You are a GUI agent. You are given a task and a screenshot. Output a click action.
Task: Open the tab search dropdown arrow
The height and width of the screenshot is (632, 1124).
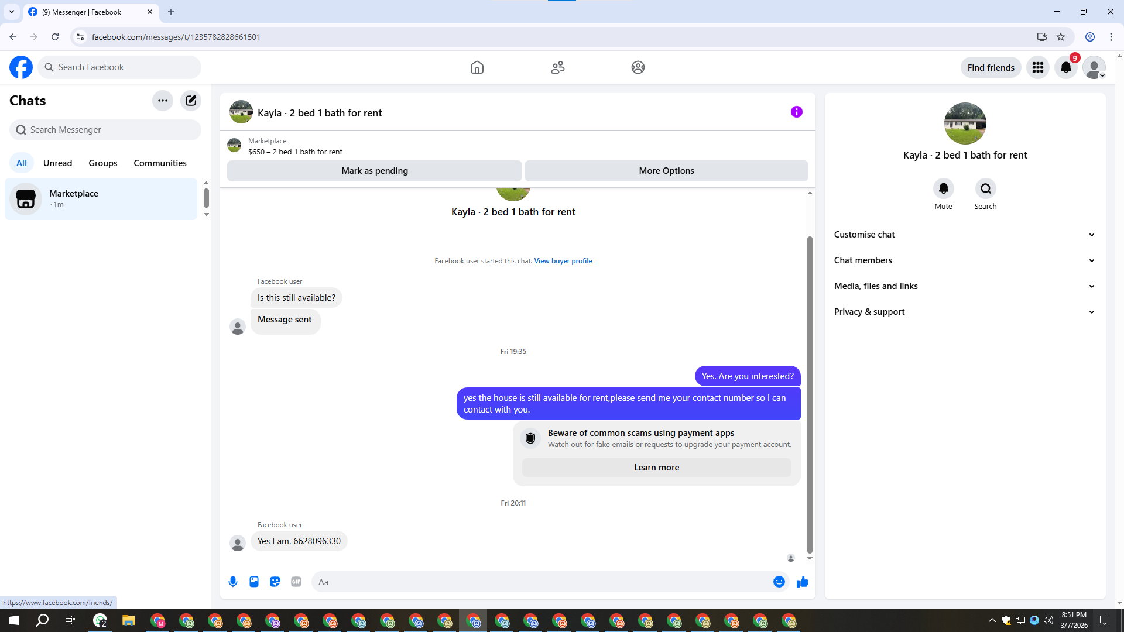click(12, 12)
